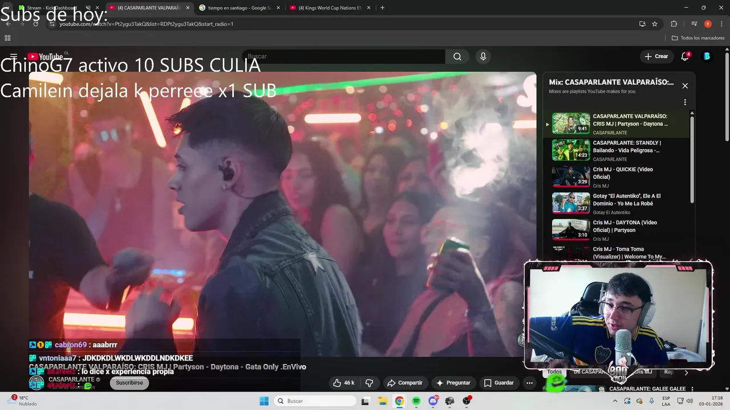Like the video with 46 k
Screen dimensions: 730x410
point(343,383)
